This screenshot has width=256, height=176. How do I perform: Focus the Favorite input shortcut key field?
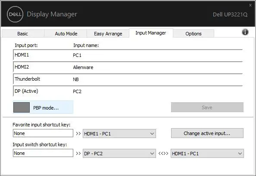[x=43, y=133]
